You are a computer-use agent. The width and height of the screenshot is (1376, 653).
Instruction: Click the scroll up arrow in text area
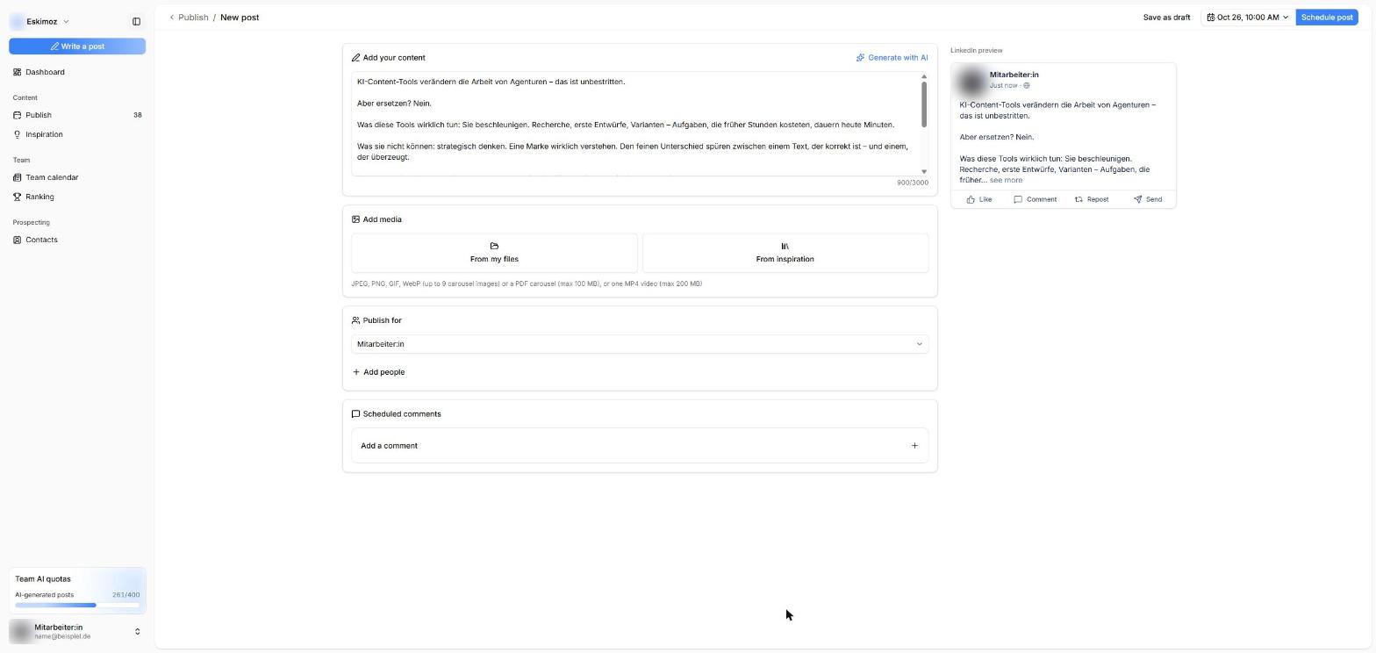click(923, 76)
